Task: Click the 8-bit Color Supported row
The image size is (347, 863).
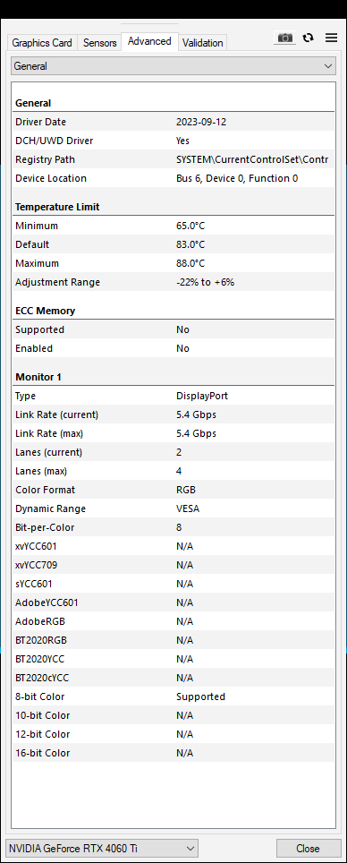Action: pyautogui.click(x=173, y=696)
